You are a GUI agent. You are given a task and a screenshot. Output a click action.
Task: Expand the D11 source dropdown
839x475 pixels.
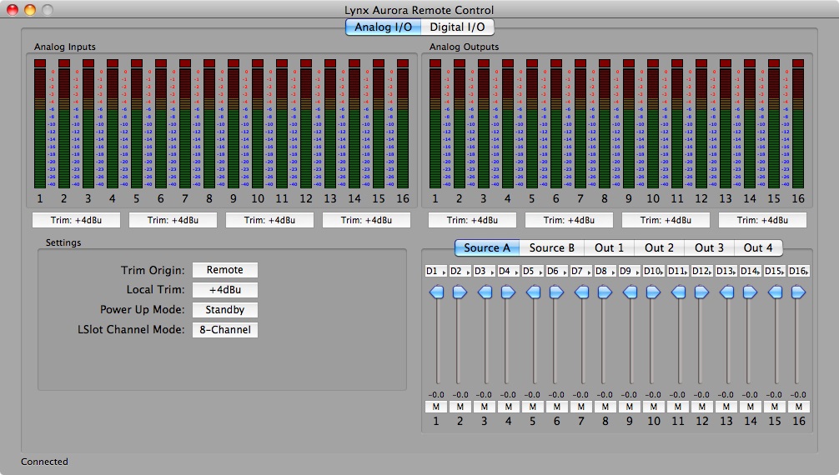(677, 271)
